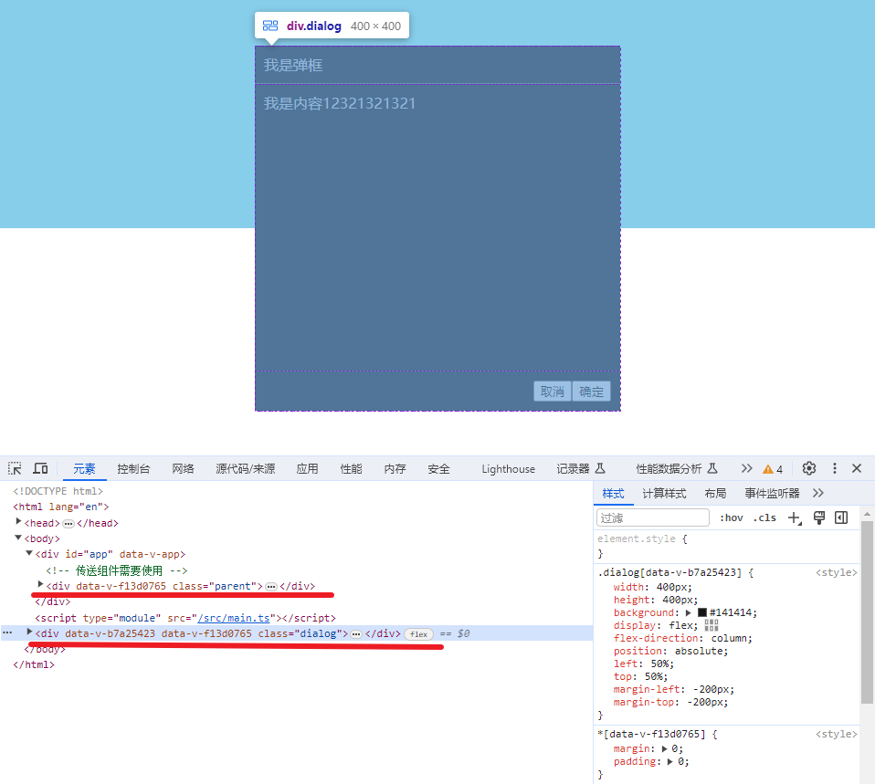The width and height of the screenshot is (875, 784).
Task: Toggle rendering emulations paintbrush icon
Action: (x=818, y=518)
